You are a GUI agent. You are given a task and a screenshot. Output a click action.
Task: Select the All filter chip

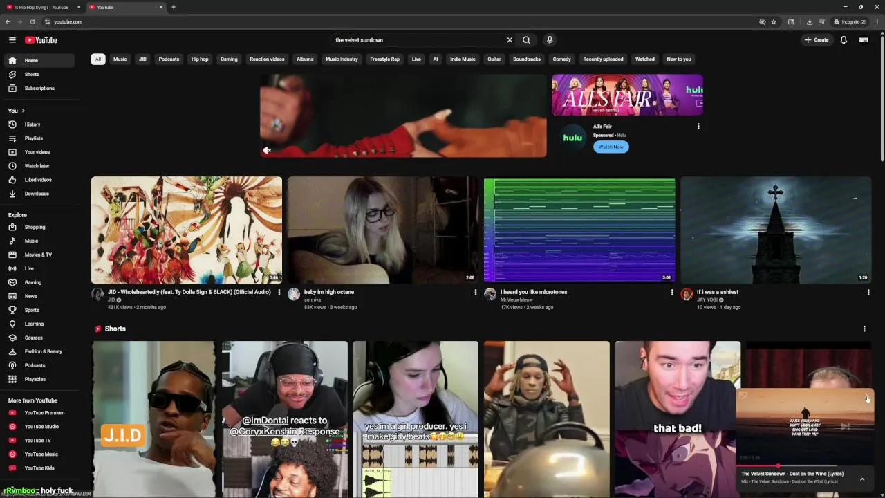[x=98, y=59]
